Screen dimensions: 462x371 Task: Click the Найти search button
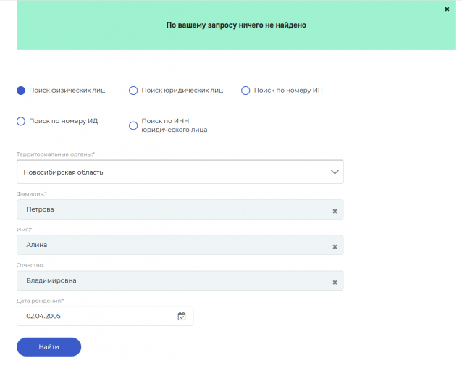tap(49, 347)
